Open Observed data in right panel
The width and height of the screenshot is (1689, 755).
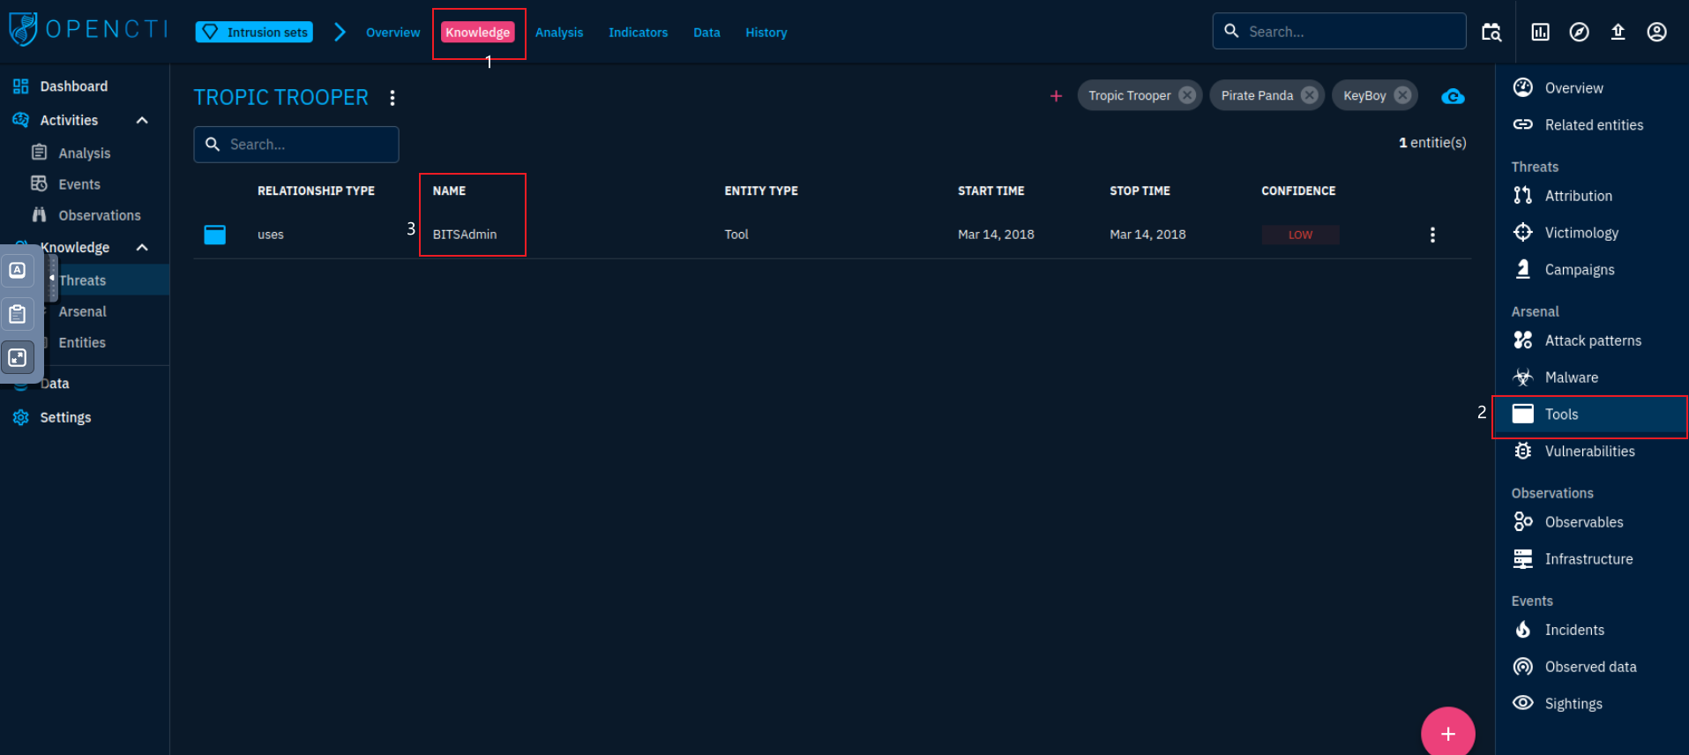point(1591,667)
